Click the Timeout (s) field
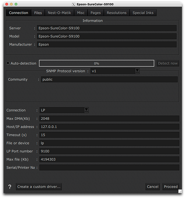 pos(109,135)
